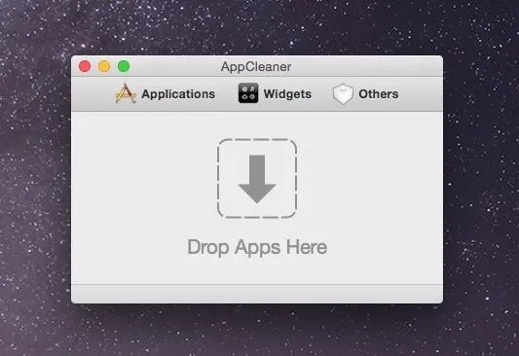
Task: Minimize AppCleaner using the yellow button
Action: [x=104, y=66]
